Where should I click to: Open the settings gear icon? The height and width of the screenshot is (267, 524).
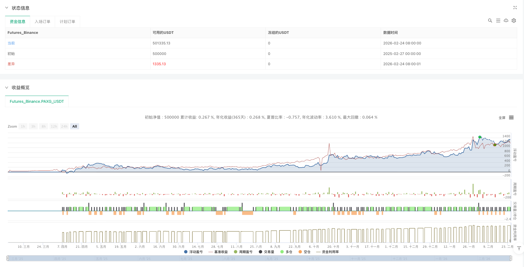pyautogui.click(x=514, y=20)
